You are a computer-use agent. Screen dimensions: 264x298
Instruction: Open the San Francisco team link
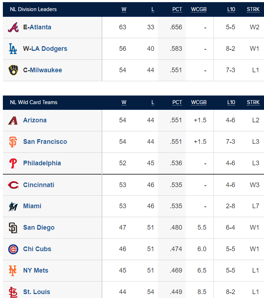coord(45,142)
